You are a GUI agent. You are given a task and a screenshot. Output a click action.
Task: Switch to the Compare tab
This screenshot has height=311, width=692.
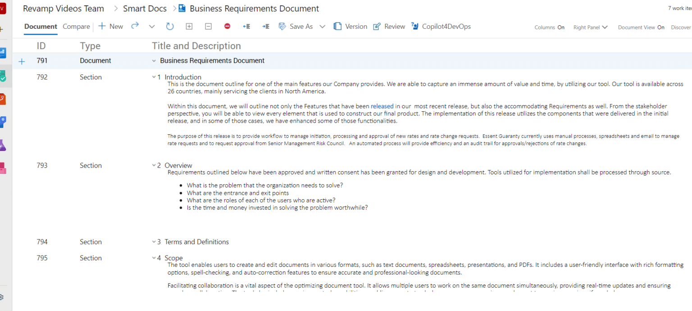(76, 26)
